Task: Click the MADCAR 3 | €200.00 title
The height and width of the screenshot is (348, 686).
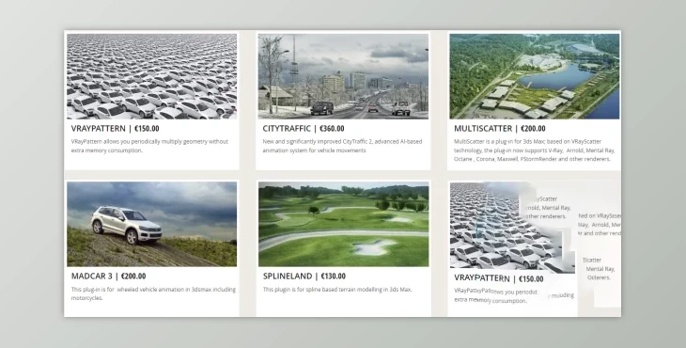Action: click(x=108, y=277)
